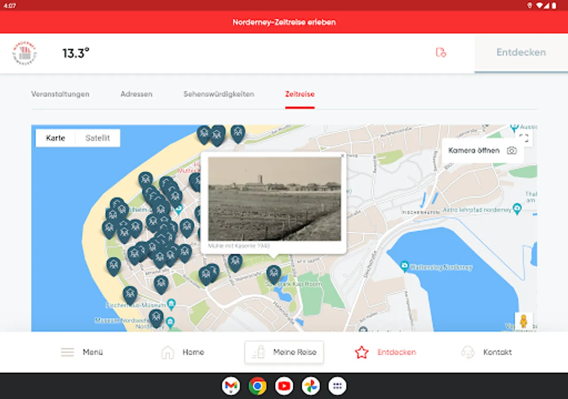
Task: Tap the Entdecken star in bottom navigation
Action: click(x=386, y=352)
